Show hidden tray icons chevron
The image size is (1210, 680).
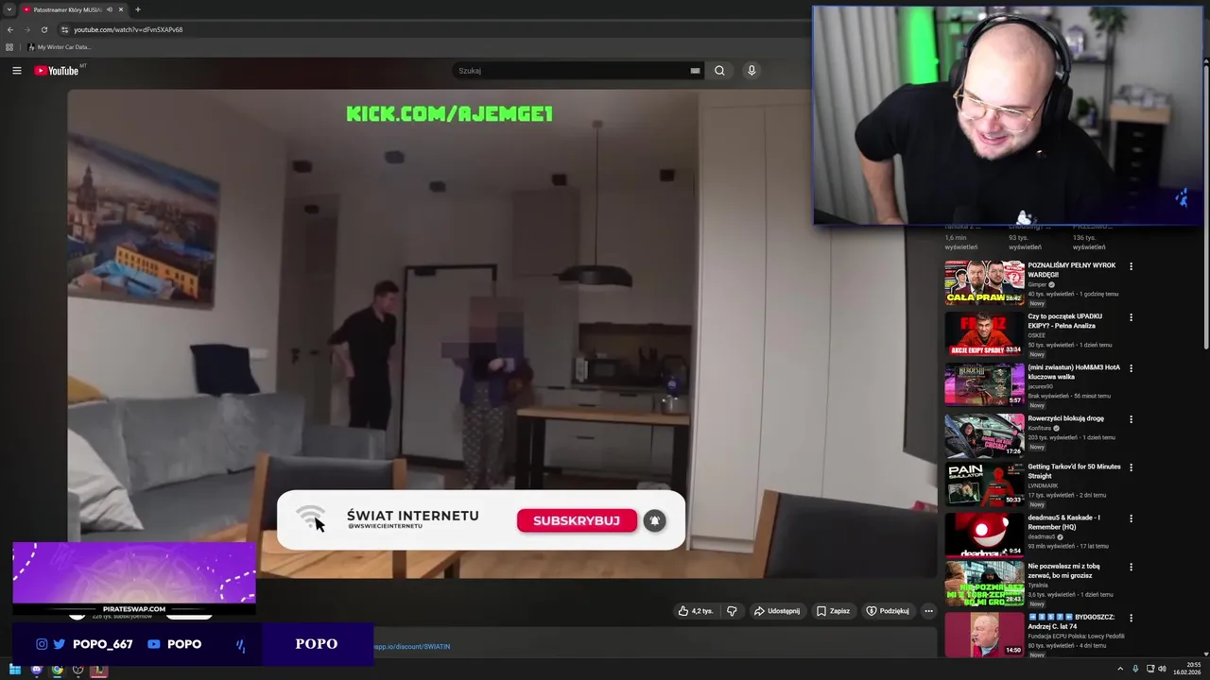[x=1120, y=670]
